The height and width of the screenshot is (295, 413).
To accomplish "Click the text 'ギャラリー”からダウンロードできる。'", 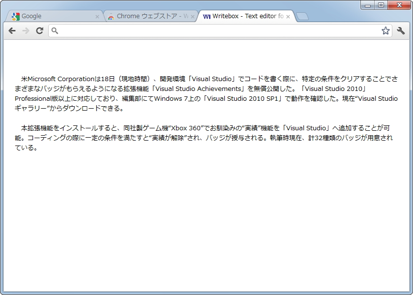I will [69, 108].
